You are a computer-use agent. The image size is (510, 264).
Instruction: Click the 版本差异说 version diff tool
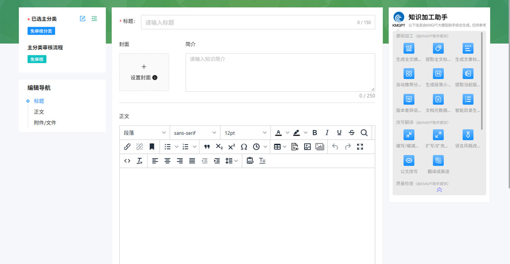point(408,103)
